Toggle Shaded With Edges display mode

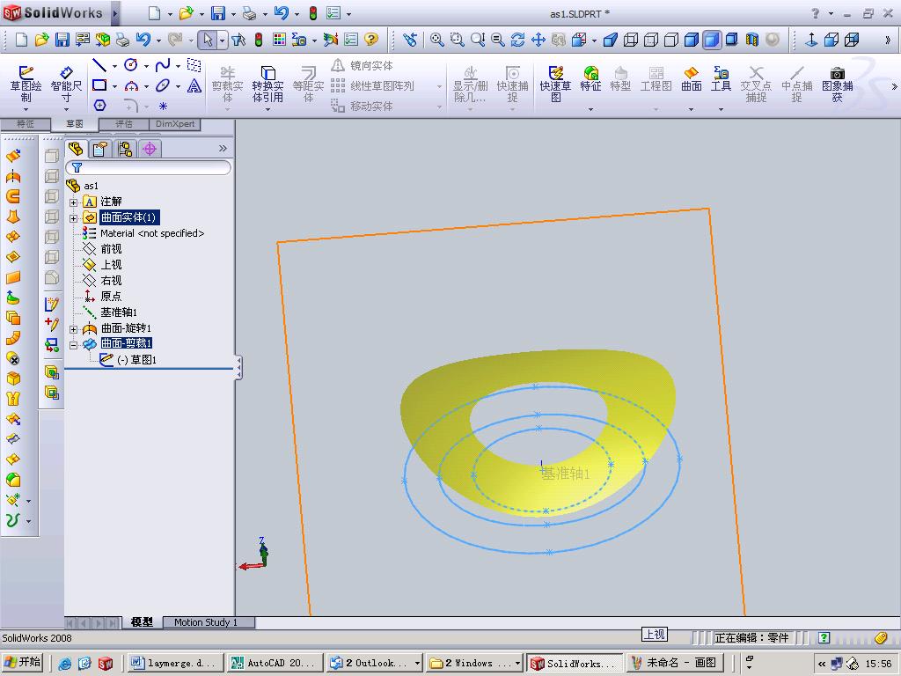coord(692,39)
